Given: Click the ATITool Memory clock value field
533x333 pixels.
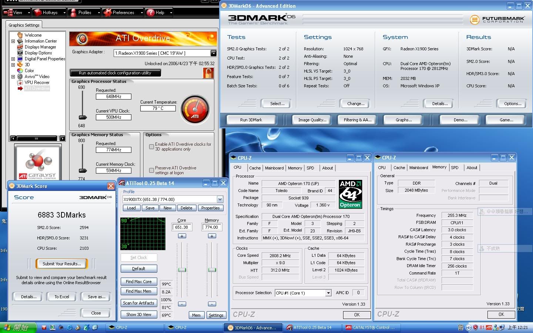Looking at the screenshot, I should pyautogui.click(x=212, y=227).
